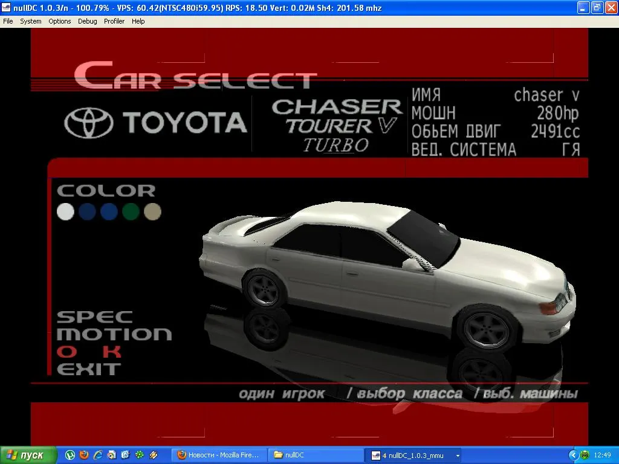Screen dimensions: 619x464
Task: Click the 'ВЕД. СИСТЕМА' label
Action: [x=464, y=150]
